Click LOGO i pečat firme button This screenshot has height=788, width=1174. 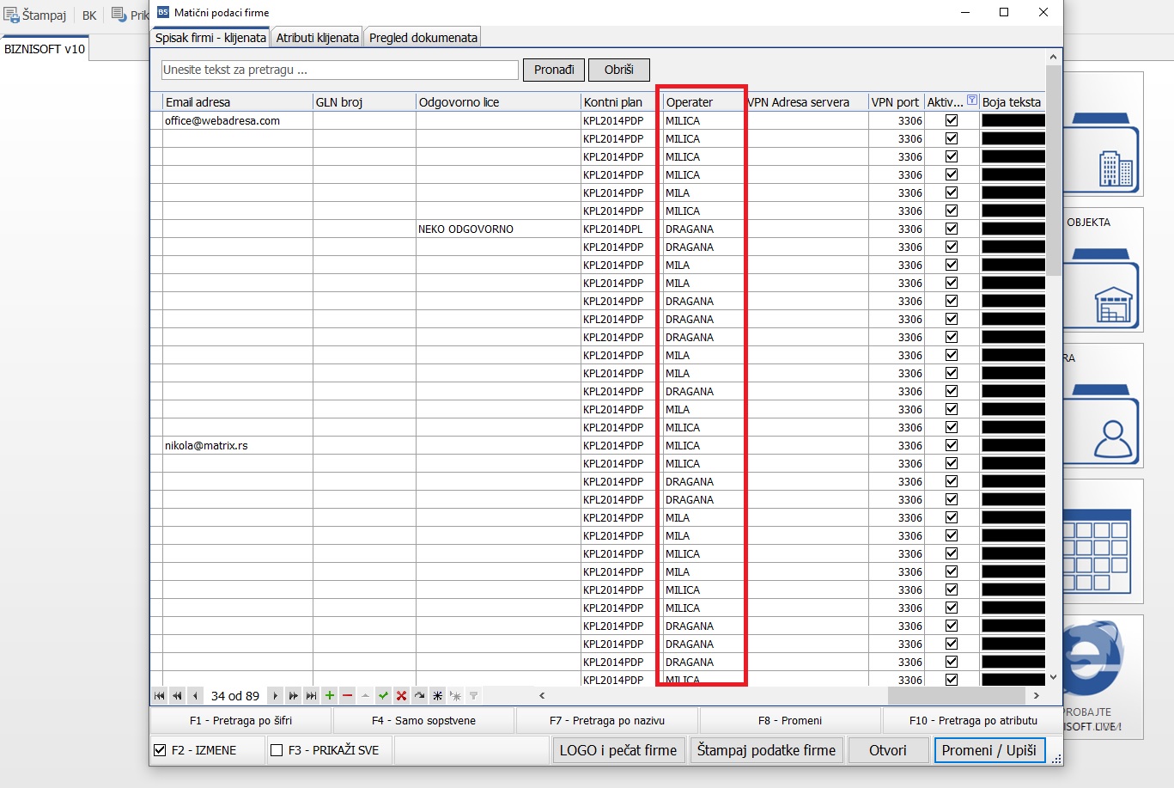point(618,750)
